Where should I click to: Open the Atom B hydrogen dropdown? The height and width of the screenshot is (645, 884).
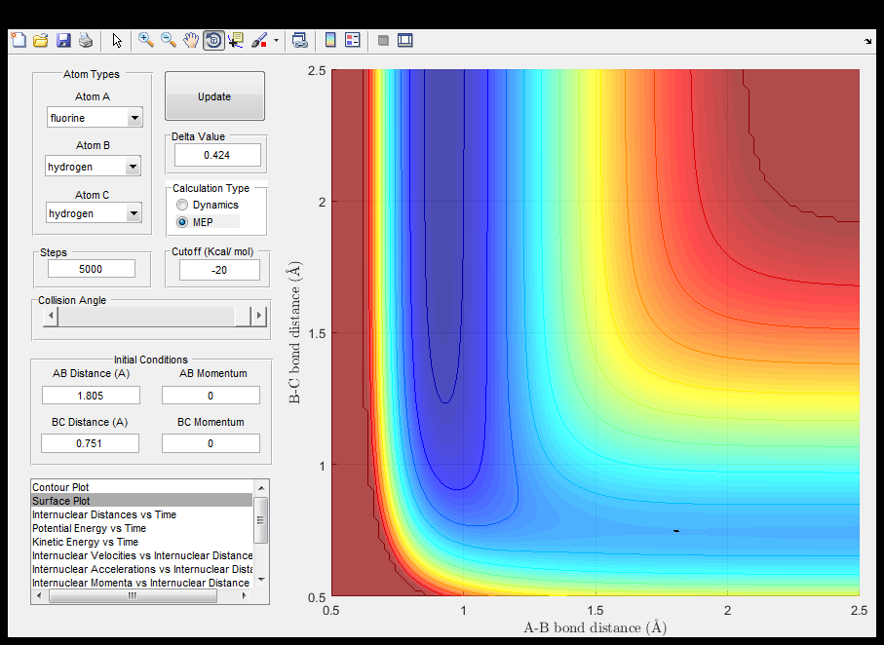click(x=95, y=167)
